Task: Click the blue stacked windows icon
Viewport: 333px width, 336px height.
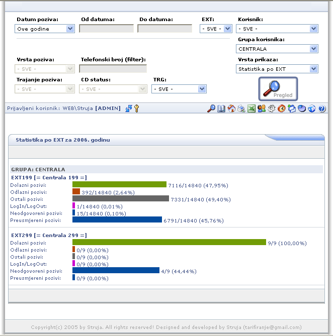Action: coord(292,108)
